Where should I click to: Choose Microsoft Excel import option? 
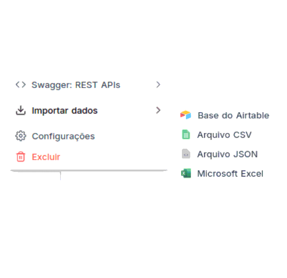230,174
